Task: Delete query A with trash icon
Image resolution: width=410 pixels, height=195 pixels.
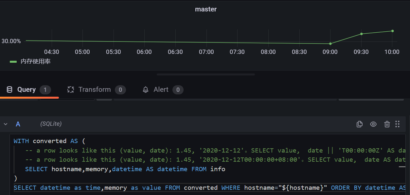Action: (x=387, y=124)
